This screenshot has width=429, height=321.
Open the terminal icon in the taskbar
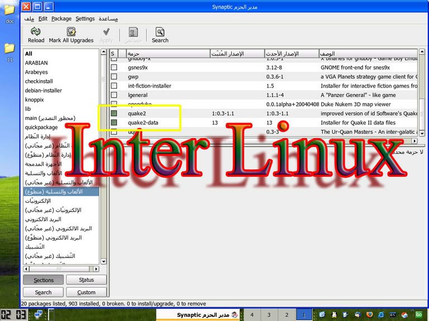[393, 315]
